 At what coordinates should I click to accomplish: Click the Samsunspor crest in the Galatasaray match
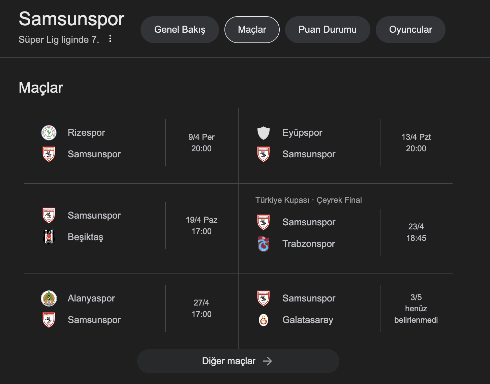click(264, 298)
